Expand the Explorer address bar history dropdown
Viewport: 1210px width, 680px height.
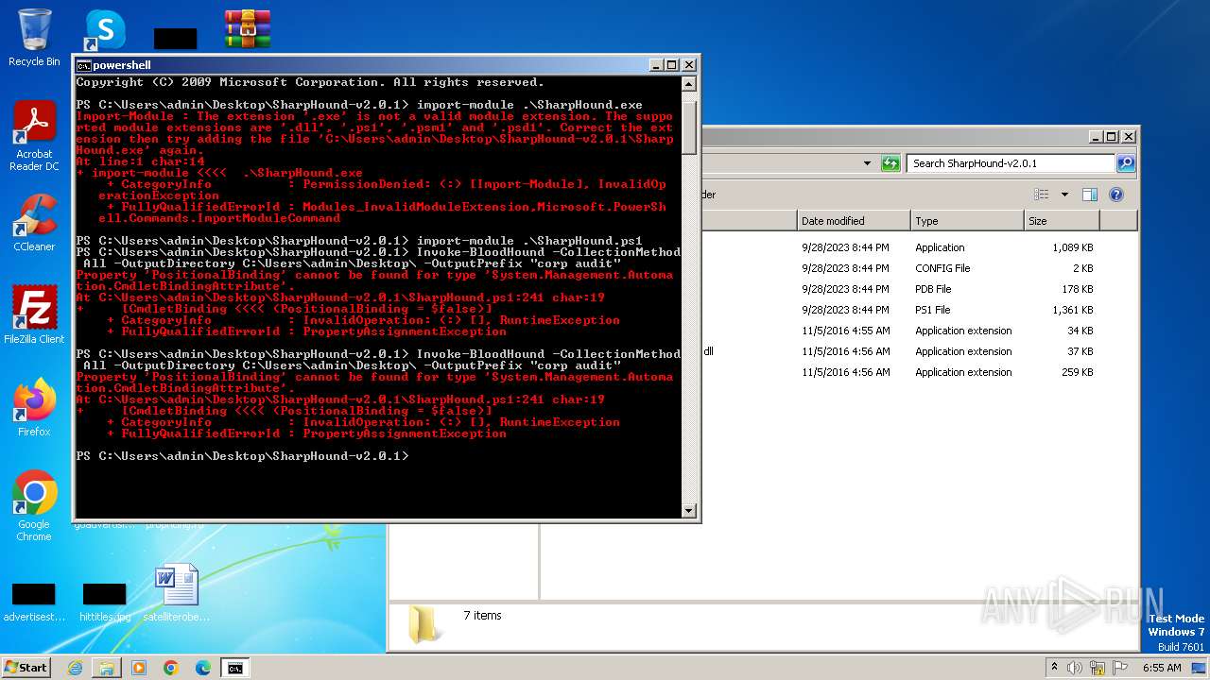click(x=868, y=163)
